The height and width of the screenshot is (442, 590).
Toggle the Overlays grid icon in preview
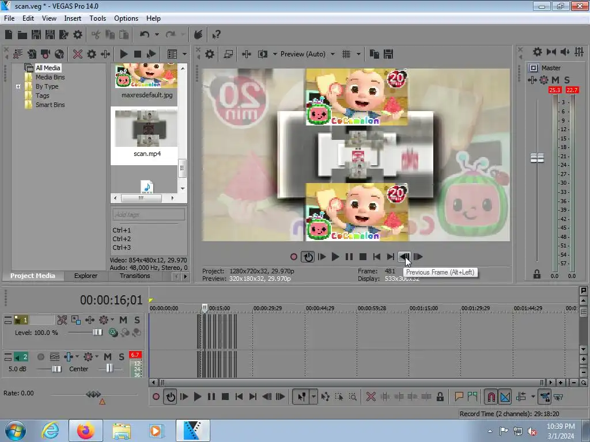346,54
